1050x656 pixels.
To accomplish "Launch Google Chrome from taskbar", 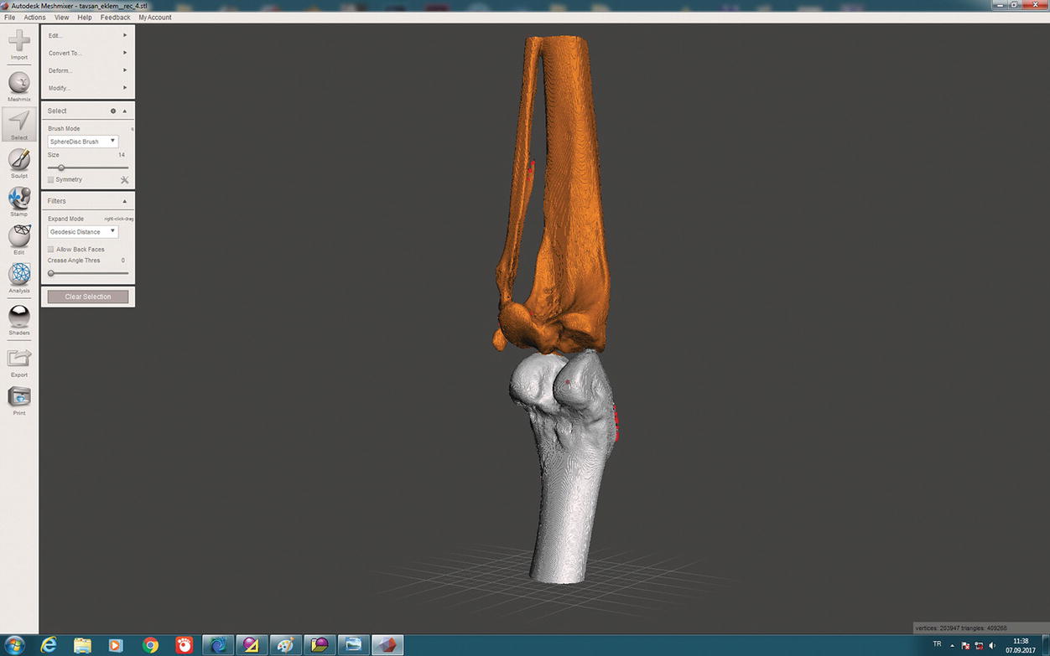I will [x=150, y=645].
